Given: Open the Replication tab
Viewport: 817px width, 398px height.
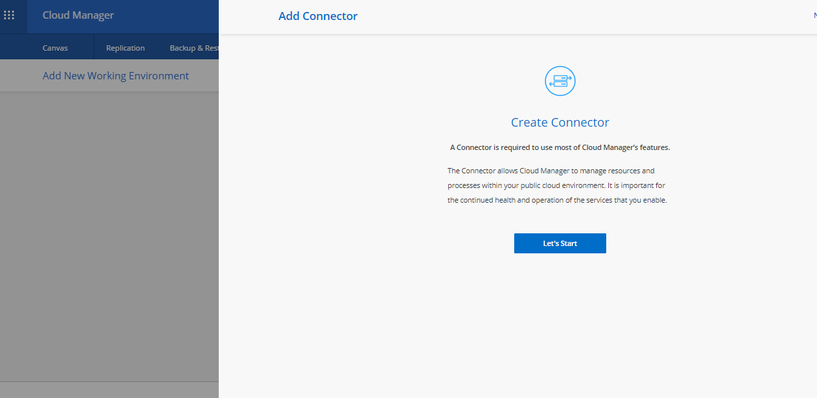Looking at the screenshot, I should [125, 48].
